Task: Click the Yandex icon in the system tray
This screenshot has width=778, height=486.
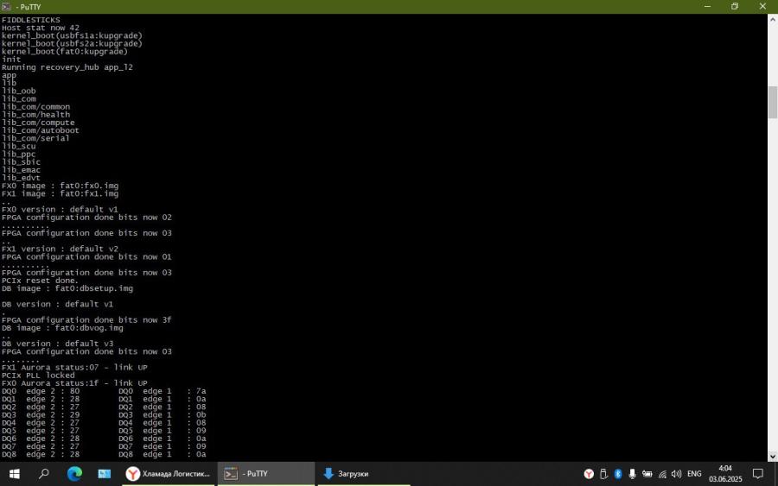Action: pos(589,474)
